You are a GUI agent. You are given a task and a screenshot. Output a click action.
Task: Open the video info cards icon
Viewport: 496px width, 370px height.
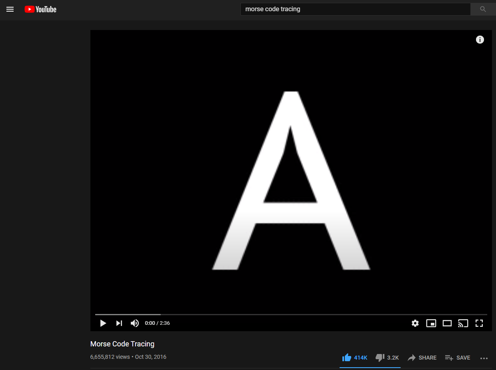coord(480,40)
